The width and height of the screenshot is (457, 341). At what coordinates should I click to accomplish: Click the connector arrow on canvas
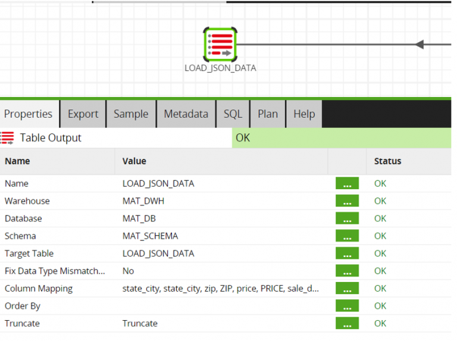click(420, 45)
